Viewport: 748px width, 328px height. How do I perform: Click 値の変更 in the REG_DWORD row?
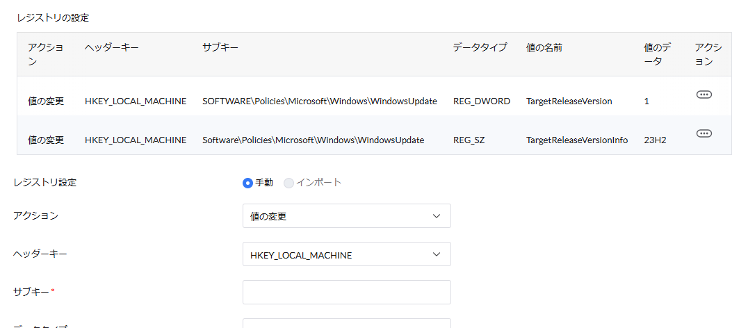[46, 101]
